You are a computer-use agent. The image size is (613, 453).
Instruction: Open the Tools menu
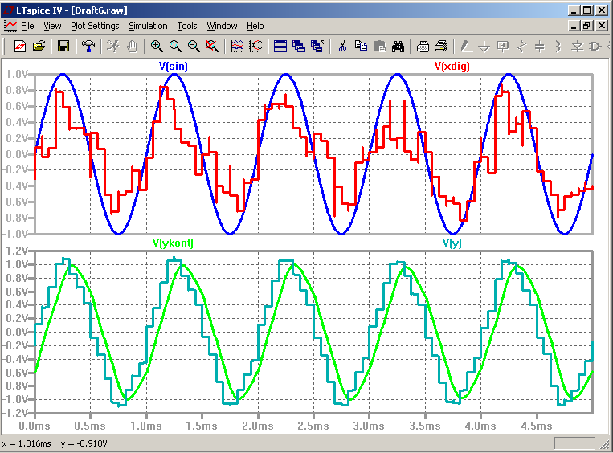[187, 26]
